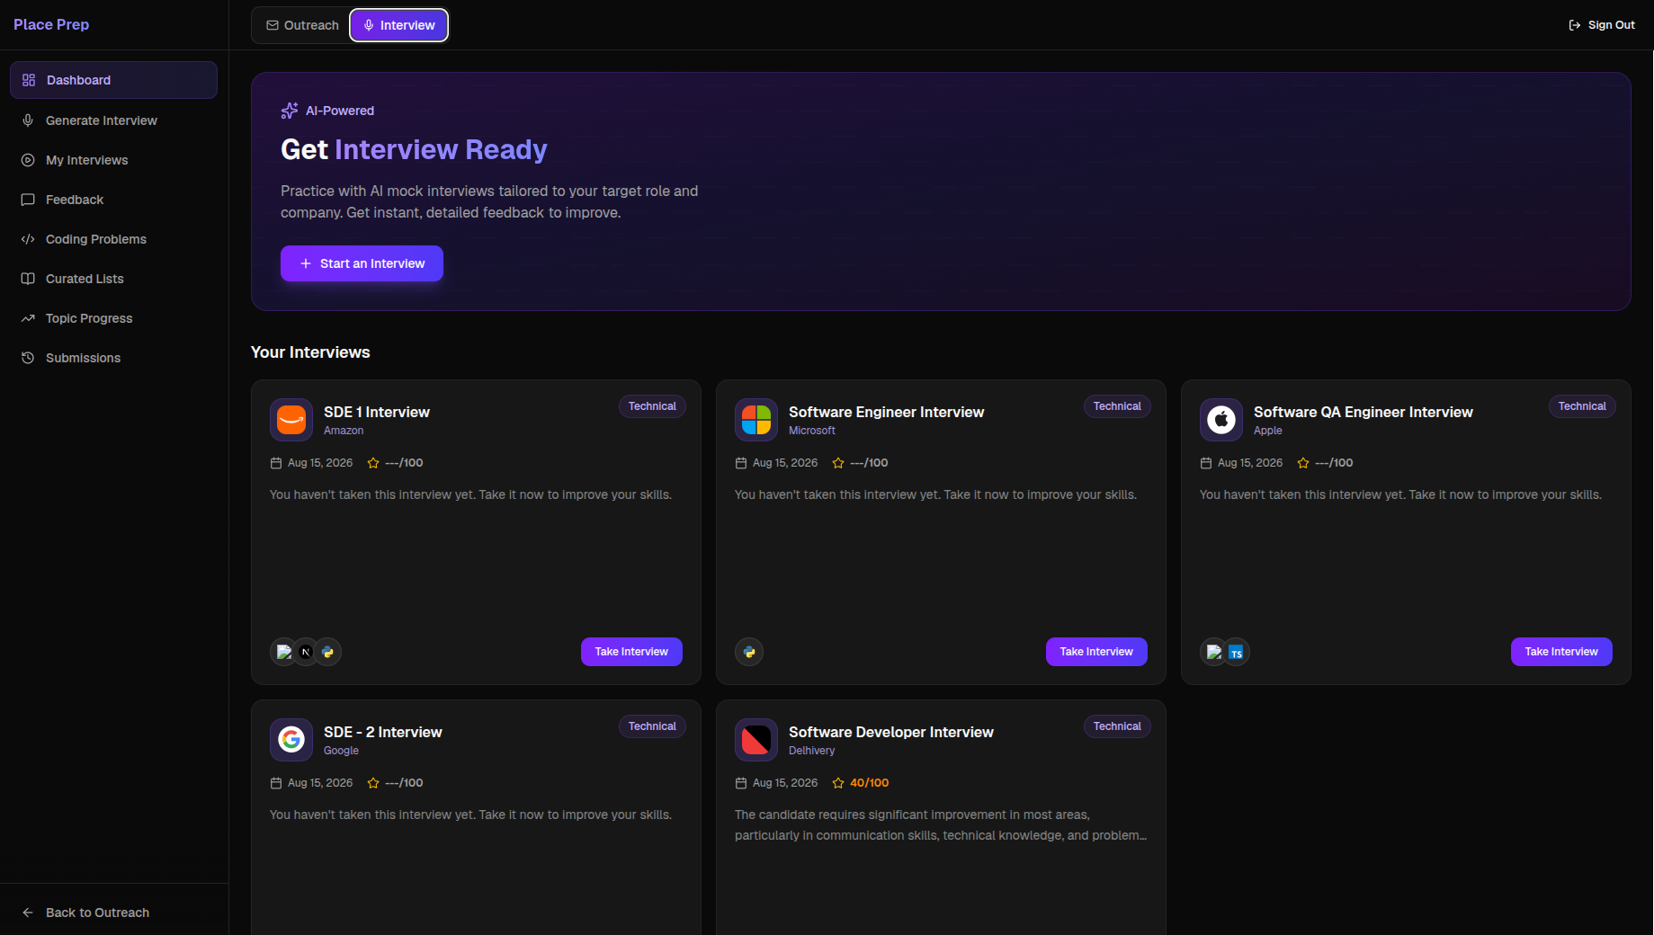This screenshot has width=1654, height=935.
Task: Click the Technical badge on Delhivery card
Action: pos(1117,726)
